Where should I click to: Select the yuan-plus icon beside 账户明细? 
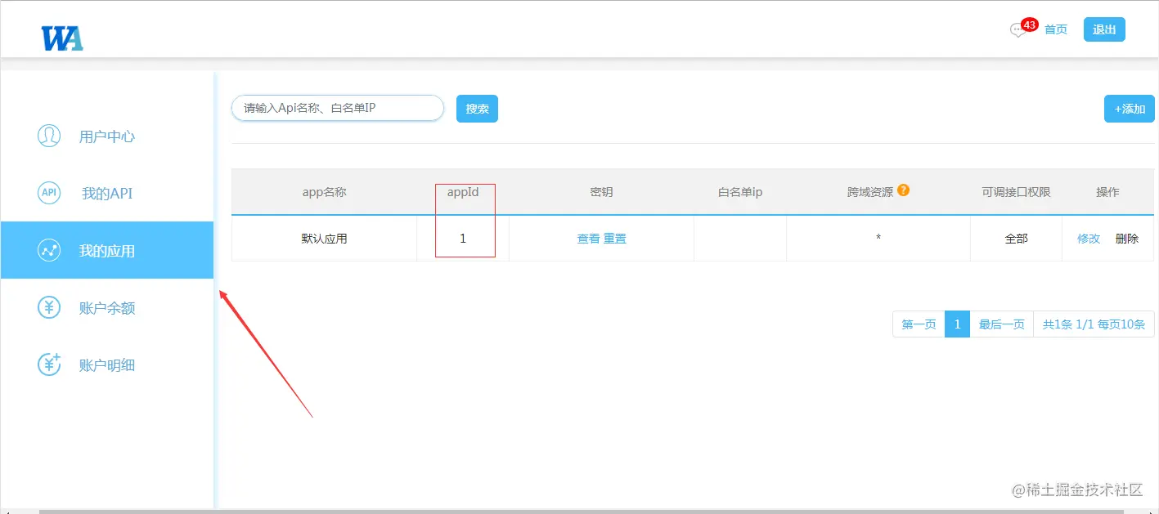(49, 364)
